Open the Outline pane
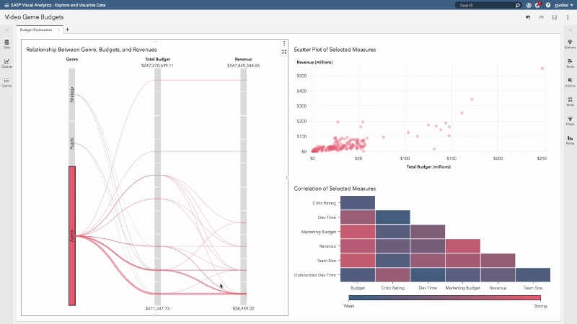The image size is (577, 324). tap(6, 82)
